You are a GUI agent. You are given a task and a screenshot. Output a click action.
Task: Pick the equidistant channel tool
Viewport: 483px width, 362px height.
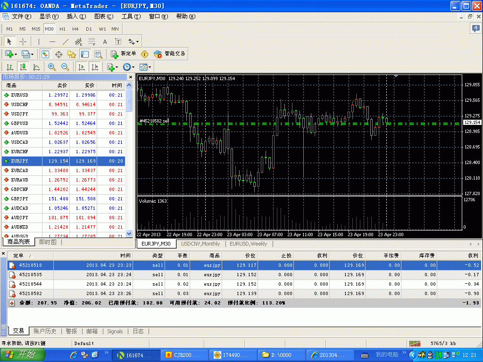pyautogui.click(x=79, y=41)
